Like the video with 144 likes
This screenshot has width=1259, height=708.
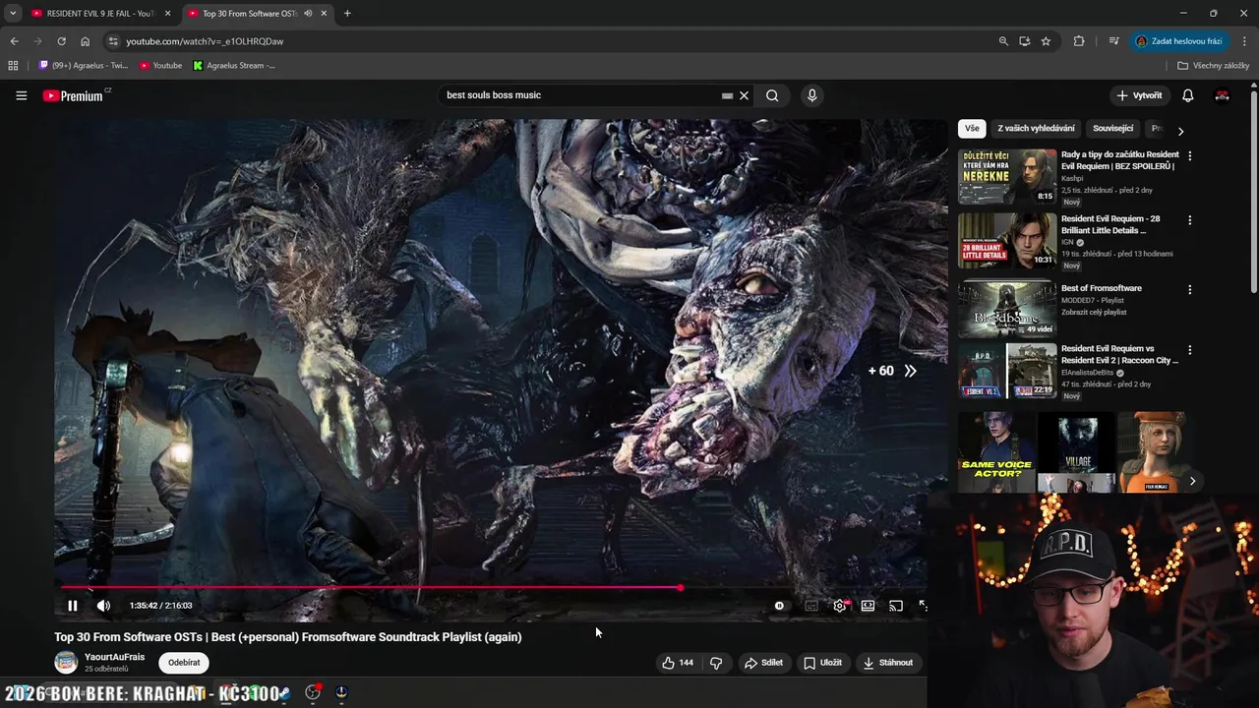tap(678, 663)
